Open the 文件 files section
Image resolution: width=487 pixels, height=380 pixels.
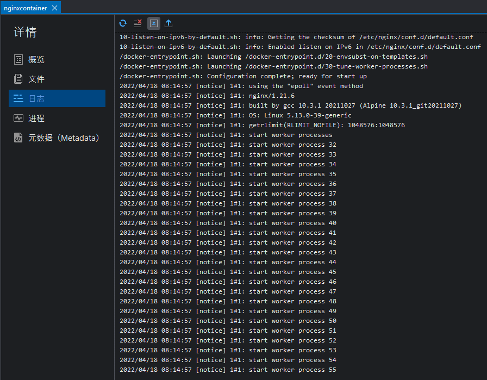[57, 79]
